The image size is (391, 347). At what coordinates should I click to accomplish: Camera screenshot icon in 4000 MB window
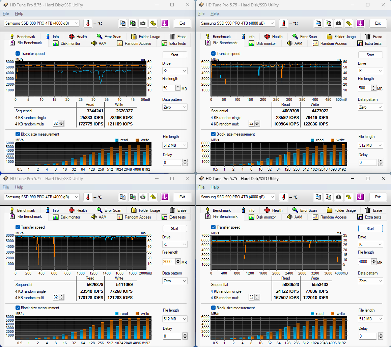[339, 197]
